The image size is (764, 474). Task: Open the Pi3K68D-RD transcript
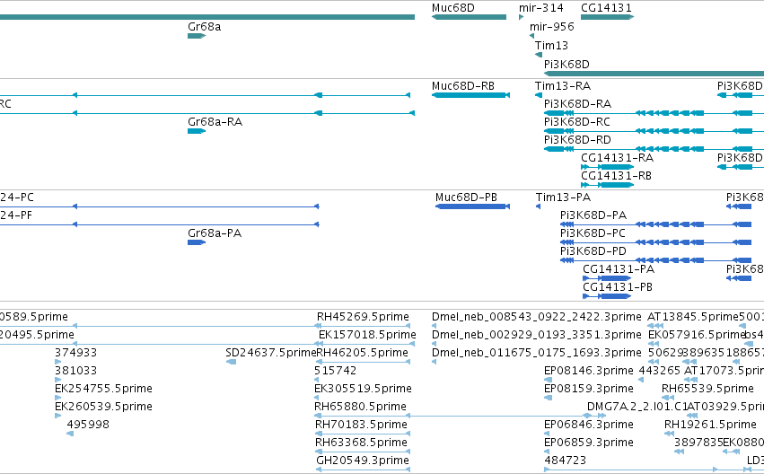pyautogui.click(x=654, y=149)
